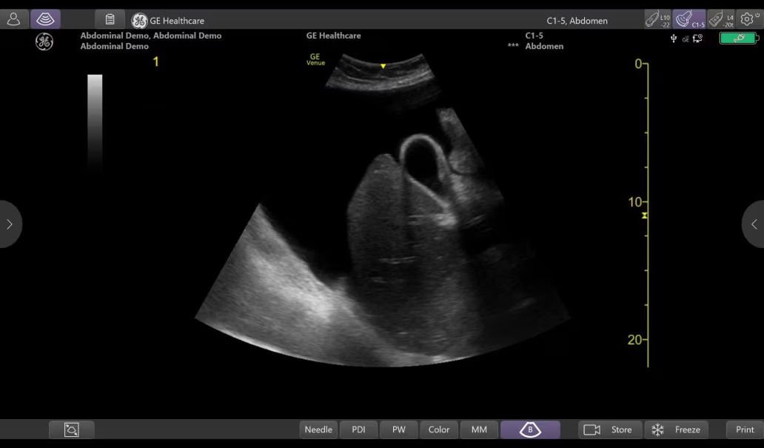Click the battery status indicator
Viewport: 764px width, 448px height.
pos(737,39)
